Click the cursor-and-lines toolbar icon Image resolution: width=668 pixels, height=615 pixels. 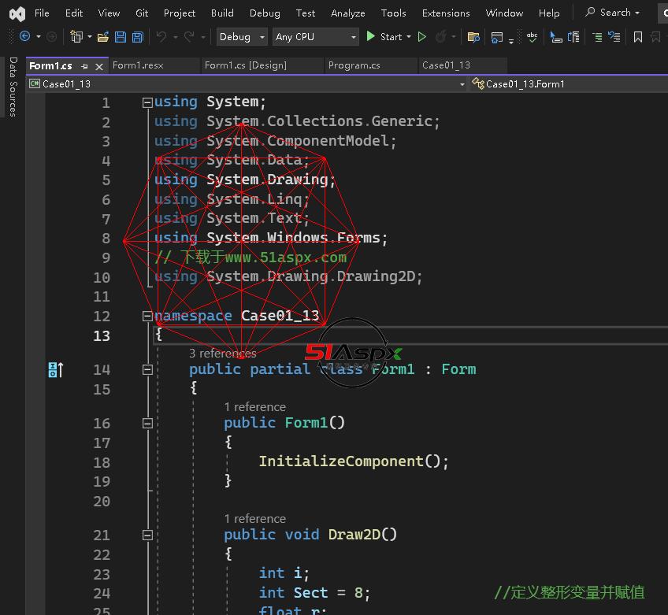[556, 37]
